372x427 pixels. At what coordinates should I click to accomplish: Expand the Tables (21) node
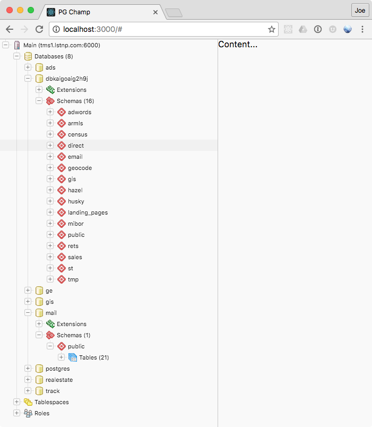tap(61, 357)
